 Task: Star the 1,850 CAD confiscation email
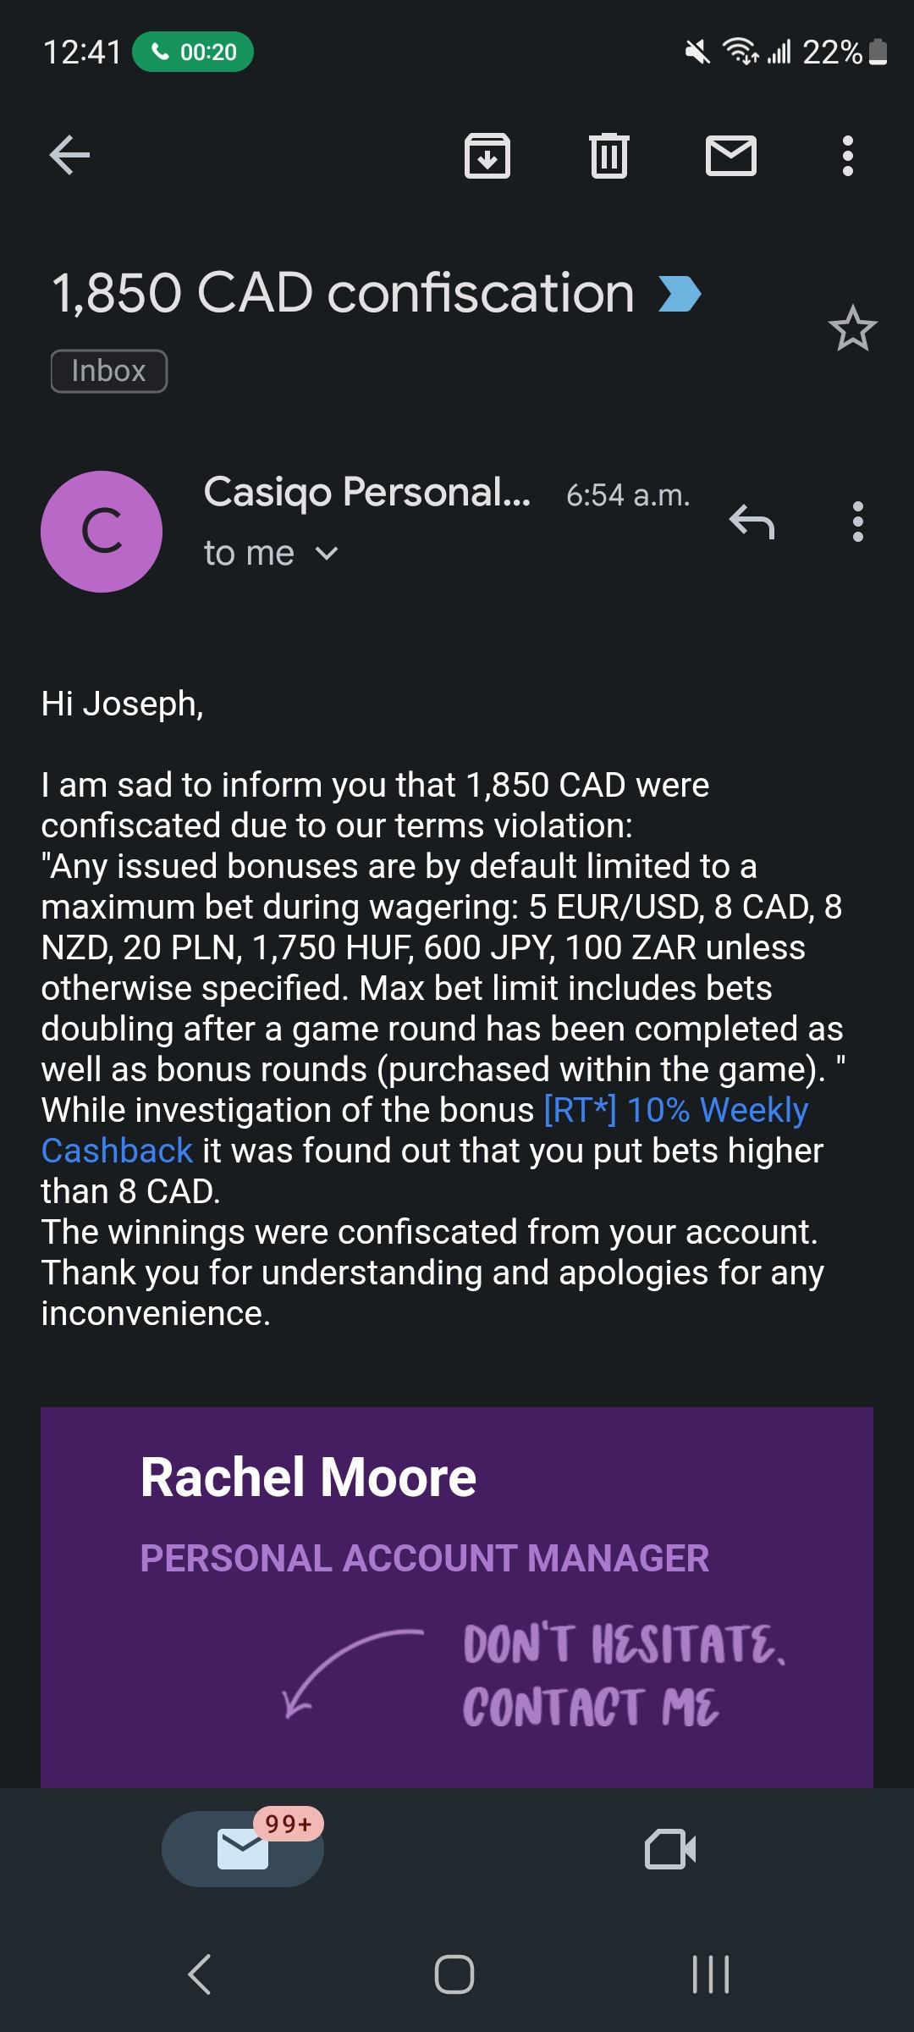click(x=852, y=329)
